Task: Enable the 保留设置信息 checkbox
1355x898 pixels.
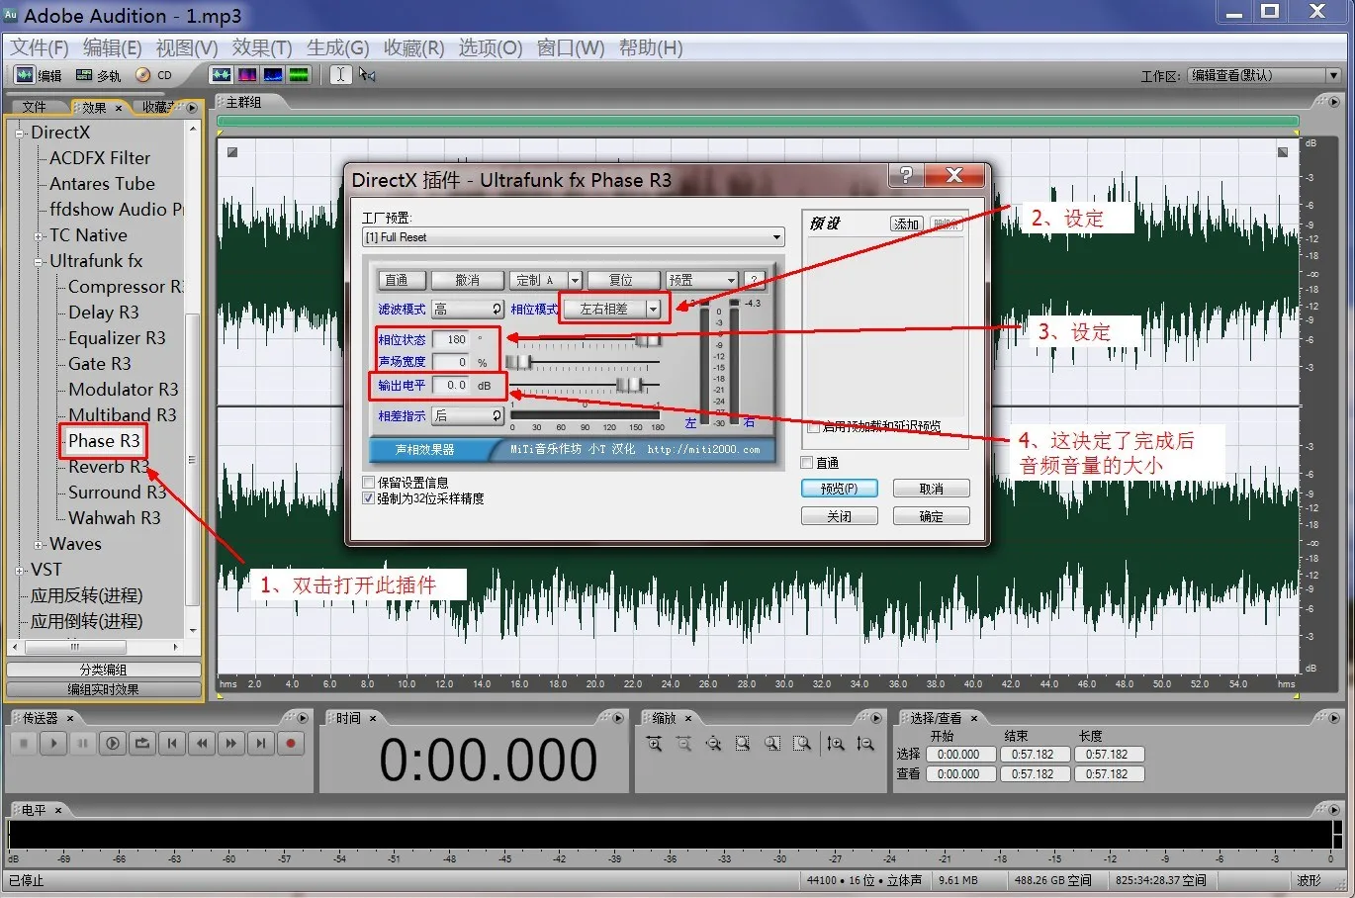Action: (x=369, y=483)
